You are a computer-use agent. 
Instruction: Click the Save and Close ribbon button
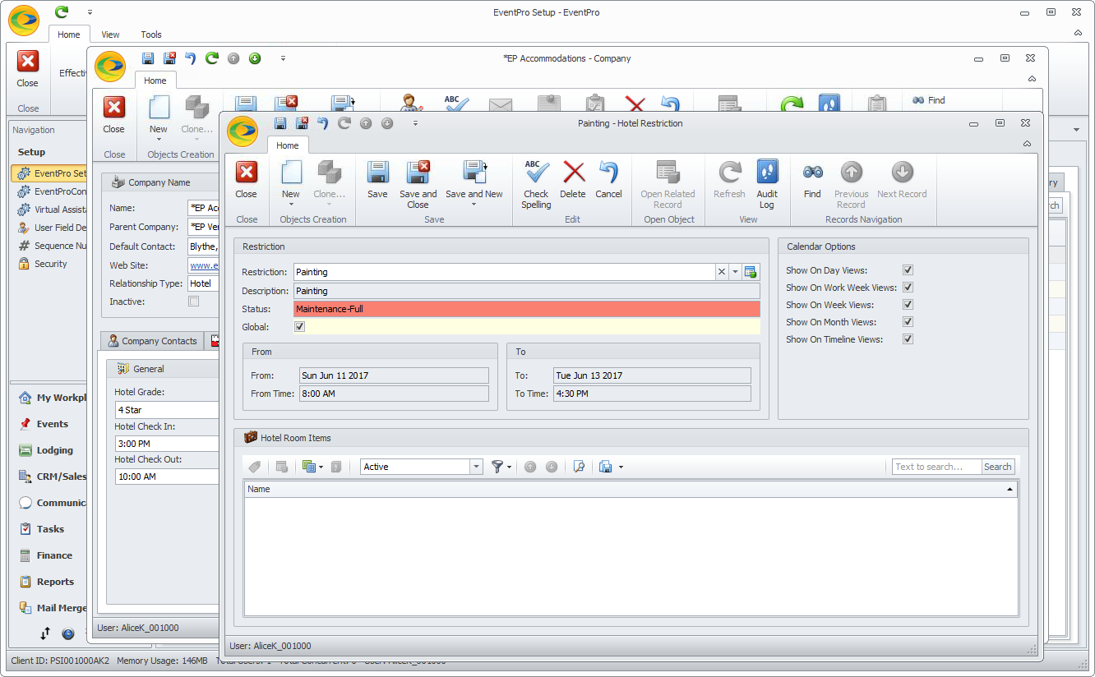click(418, 184)
